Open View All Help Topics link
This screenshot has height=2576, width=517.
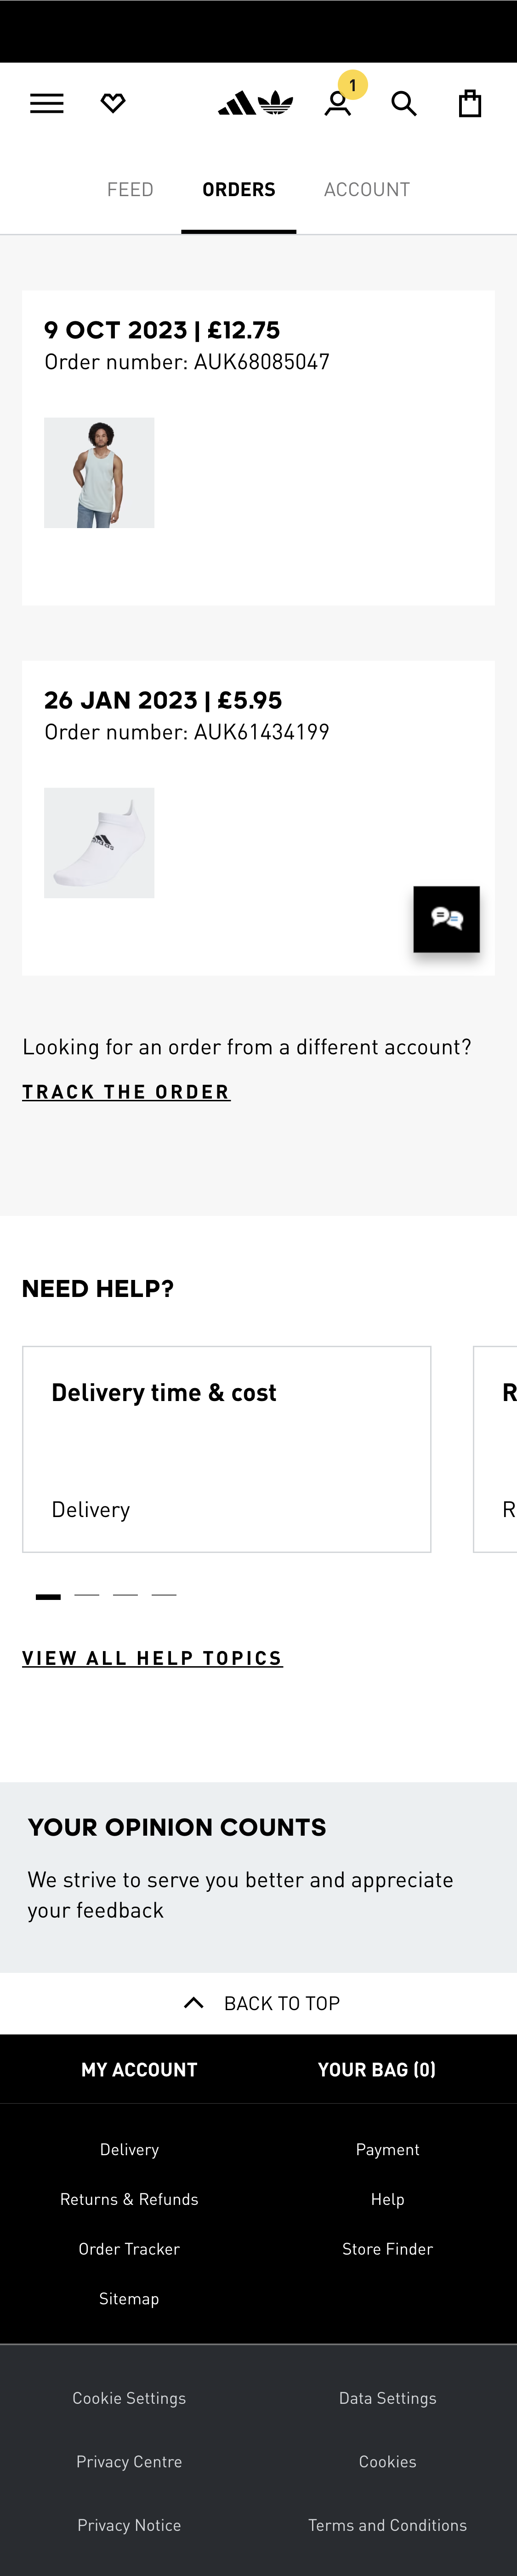[152, 1658]
